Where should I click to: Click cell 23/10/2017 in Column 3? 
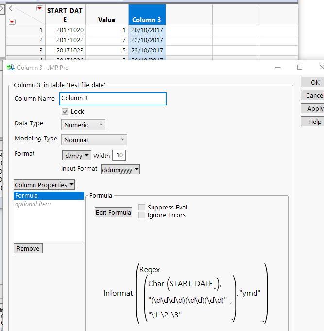(x=147, y=51)
